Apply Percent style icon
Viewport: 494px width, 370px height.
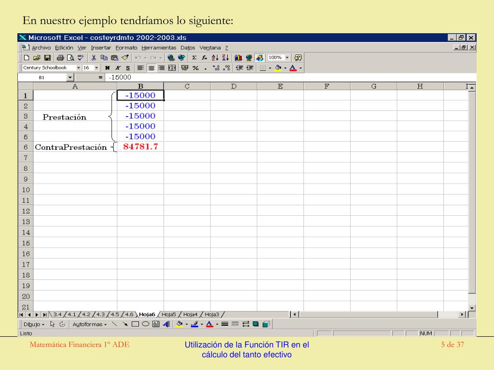click(196, 67)
